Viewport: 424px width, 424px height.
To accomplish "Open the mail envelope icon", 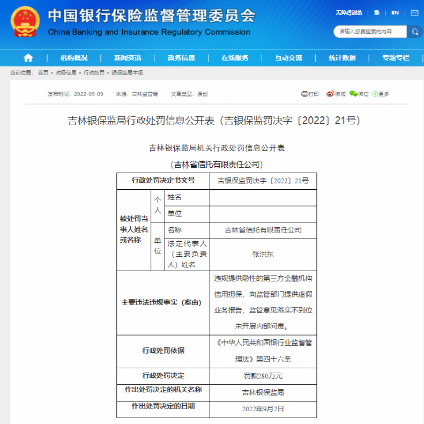I will point(413,12).
